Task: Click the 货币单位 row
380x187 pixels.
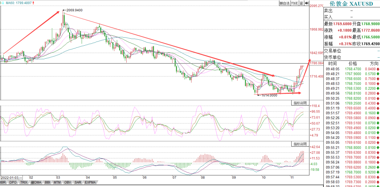Action: click(x=351, y=58)
